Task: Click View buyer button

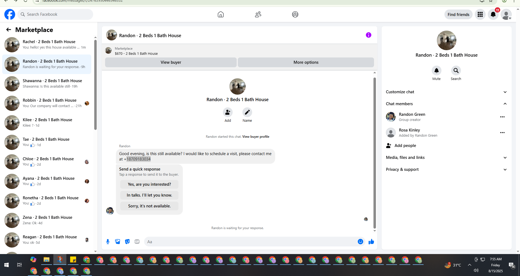Action: coord(171,62)
